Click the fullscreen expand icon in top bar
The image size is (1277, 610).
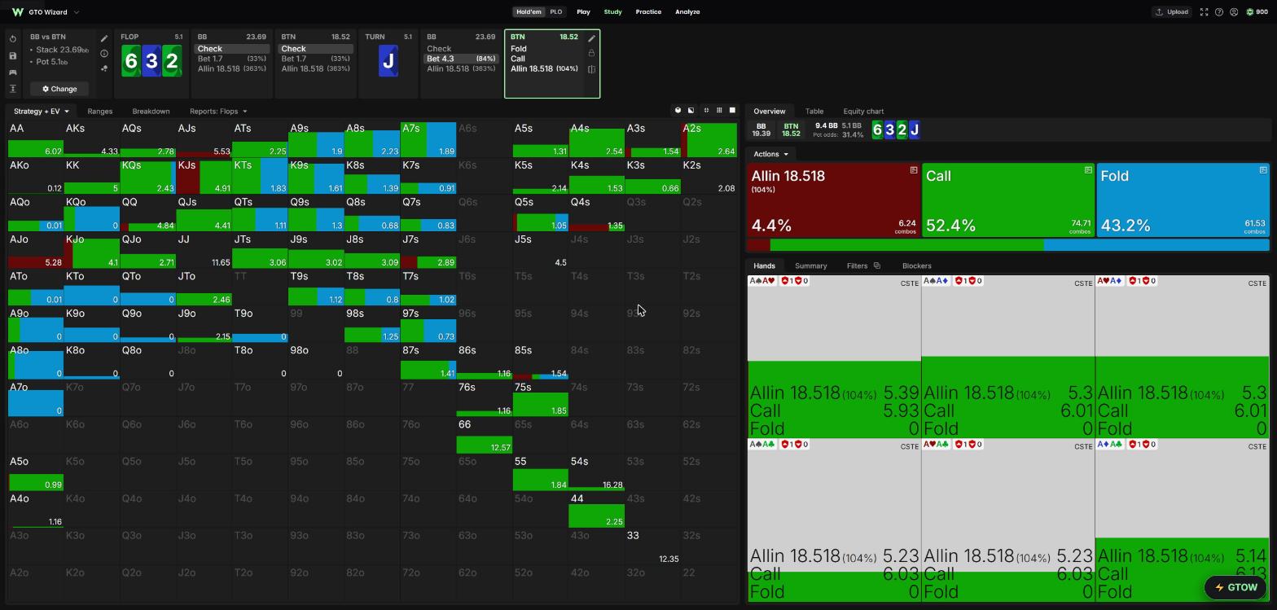click(1204, 12)
